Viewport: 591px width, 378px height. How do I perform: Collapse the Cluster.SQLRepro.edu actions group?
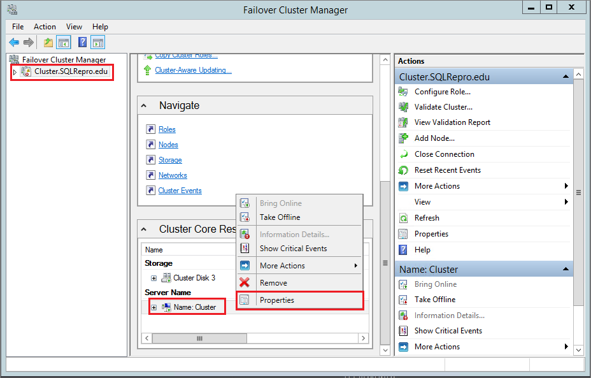coord(566,76)
